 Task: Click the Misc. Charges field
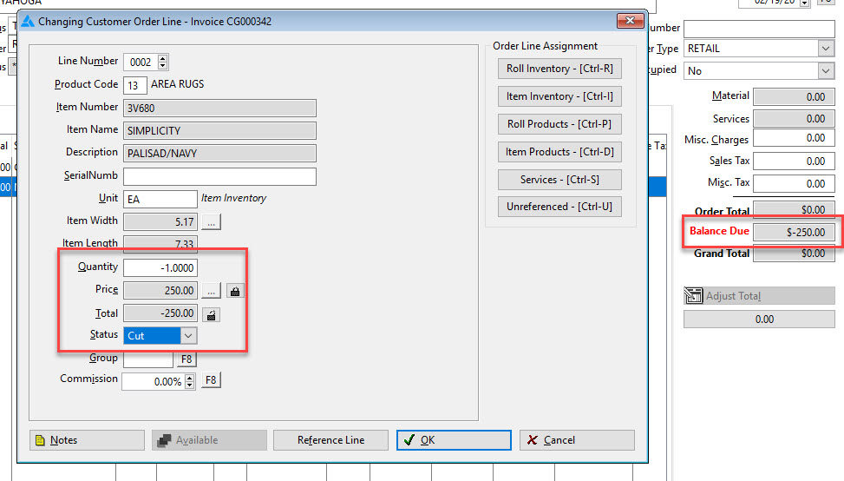click(794, 138)
